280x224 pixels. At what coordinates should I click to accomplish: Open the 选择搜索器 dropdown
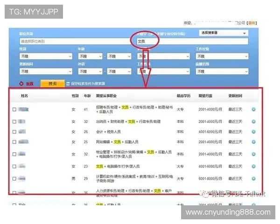click(224, 33)
